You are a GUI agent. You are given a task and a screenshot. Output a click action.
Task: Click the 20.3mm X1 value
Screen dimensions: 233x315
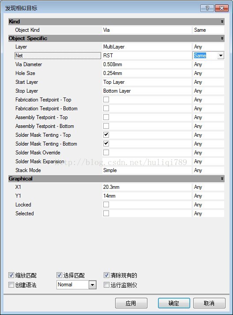click(x=111, y=187)
